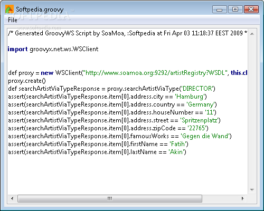Click the 'proxy.create()' line
264x211 pixels.
pos(27,81)
